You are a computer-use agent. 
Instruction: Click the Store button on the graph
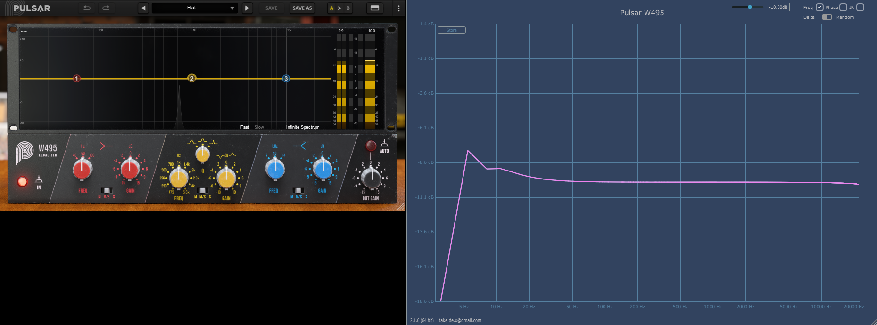point(451,30)
